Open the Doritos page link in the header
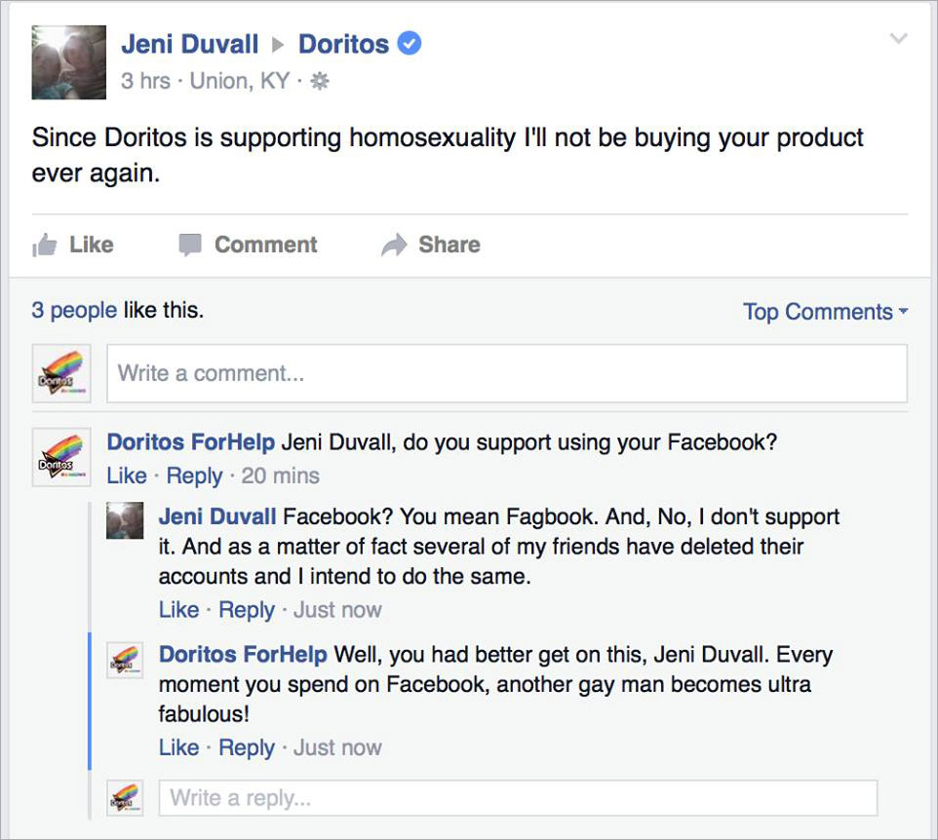The height and width of the screenshot is (840, 938). 343,45
